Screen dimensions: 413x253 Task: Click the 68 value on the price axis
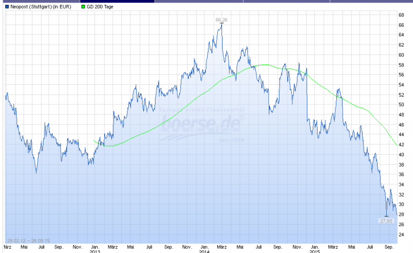click(x=401, y=15)
